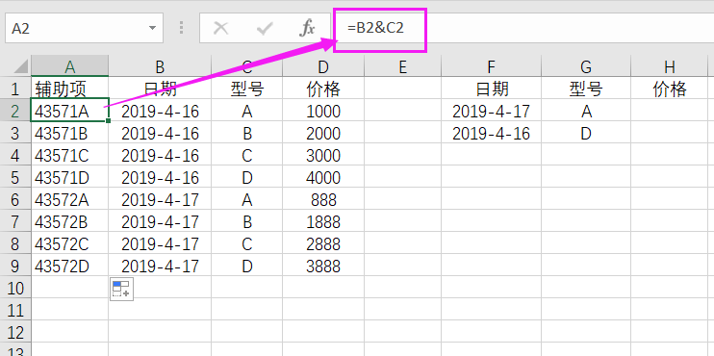Click the 型号 header in column G
Screen dimensions: 714x356
coord(586,89)
